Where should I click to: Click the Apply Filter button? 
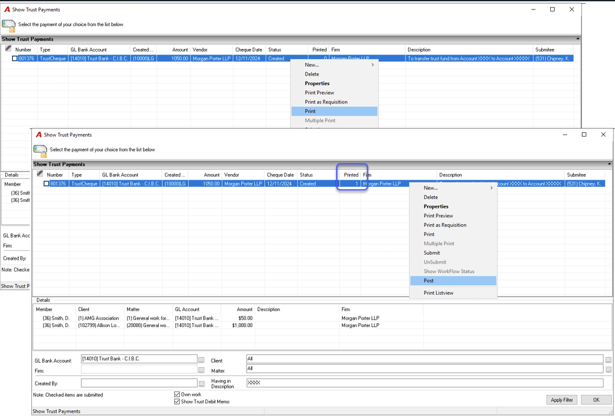pos(562,400)
